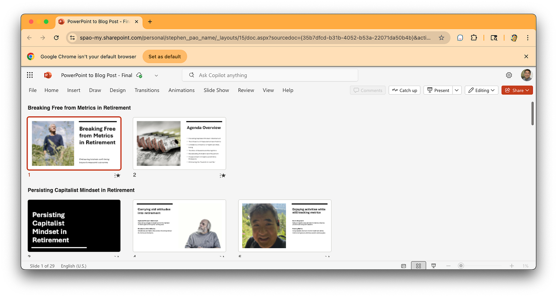The width and height of the screenshot is (557, 297).
Task: Click transition star under slide 1
Action: point(117,176)
